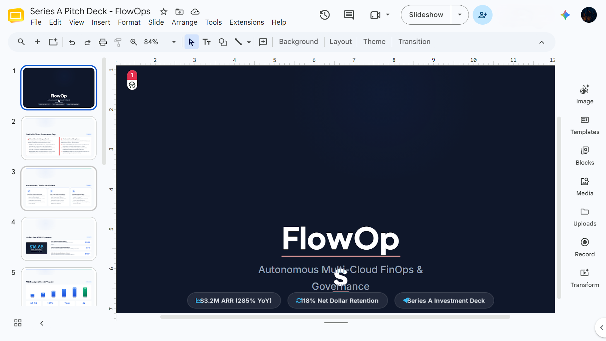The image size is (606, 341).
Task: Select slide 4 Market Size thumbnail
Action: [x=59, y=239]
